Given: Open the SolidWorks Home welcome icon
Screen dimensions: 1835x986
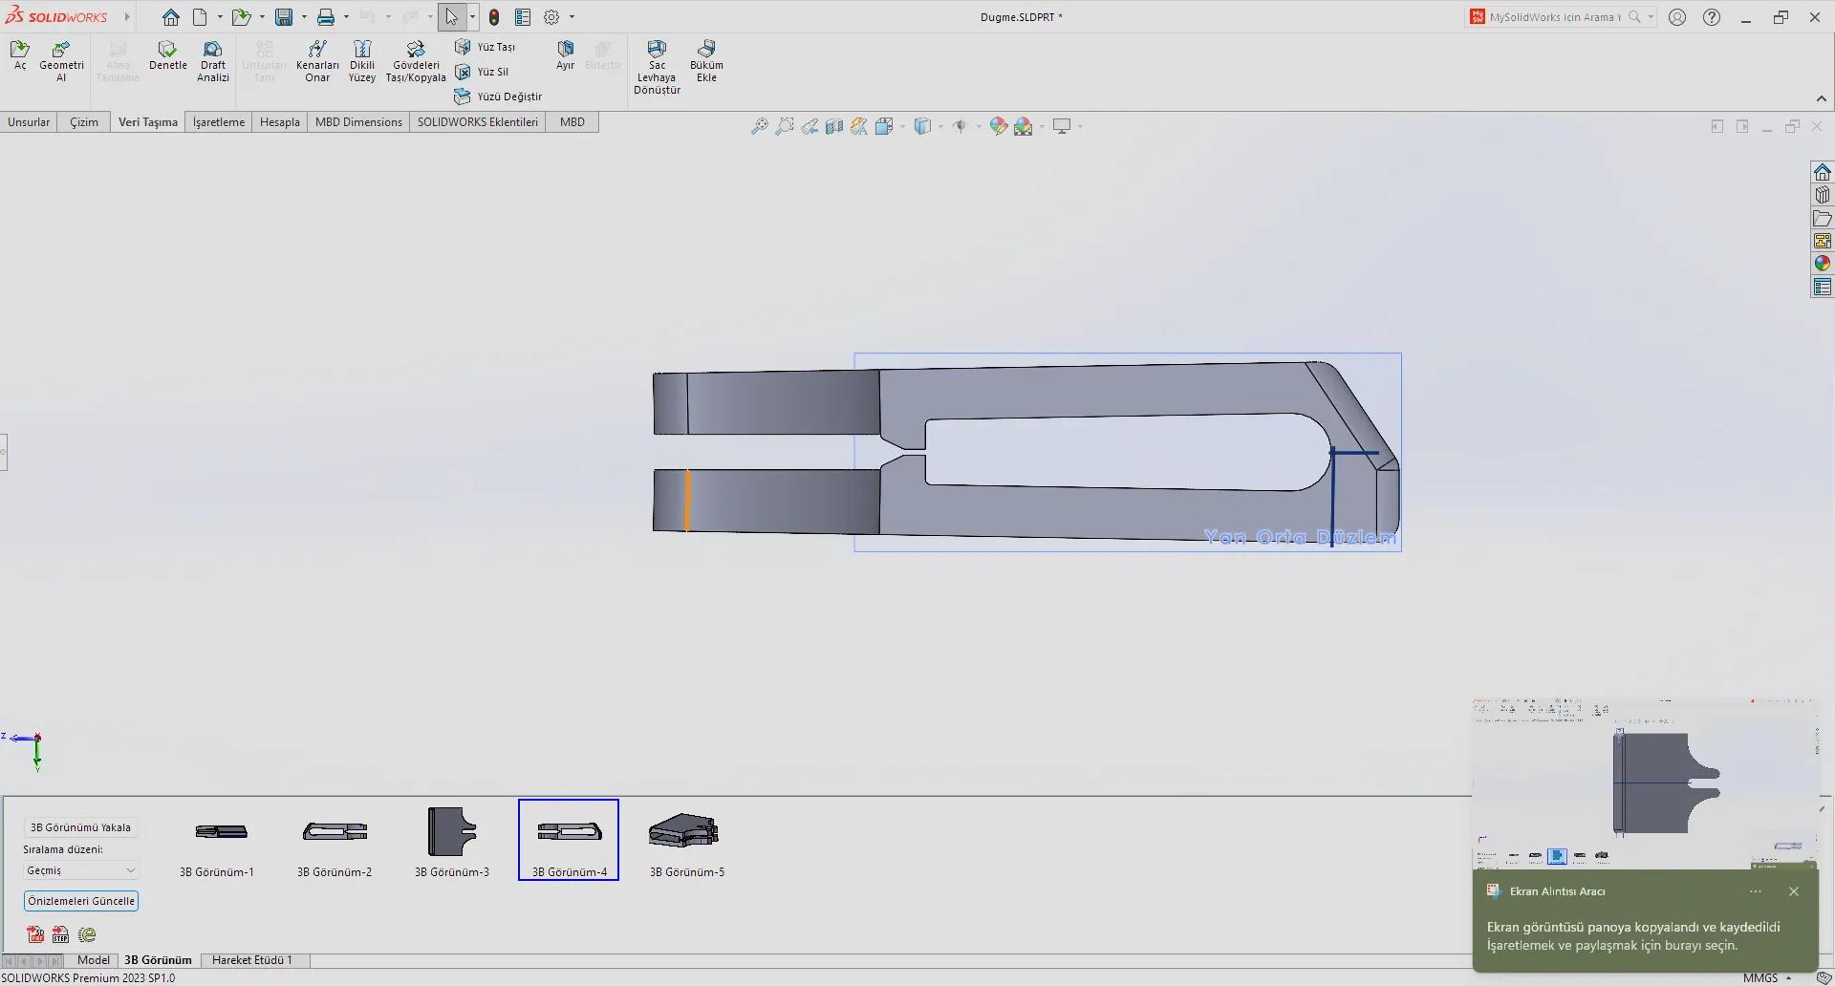Looking at the screenshot, I should pos(170,17).
